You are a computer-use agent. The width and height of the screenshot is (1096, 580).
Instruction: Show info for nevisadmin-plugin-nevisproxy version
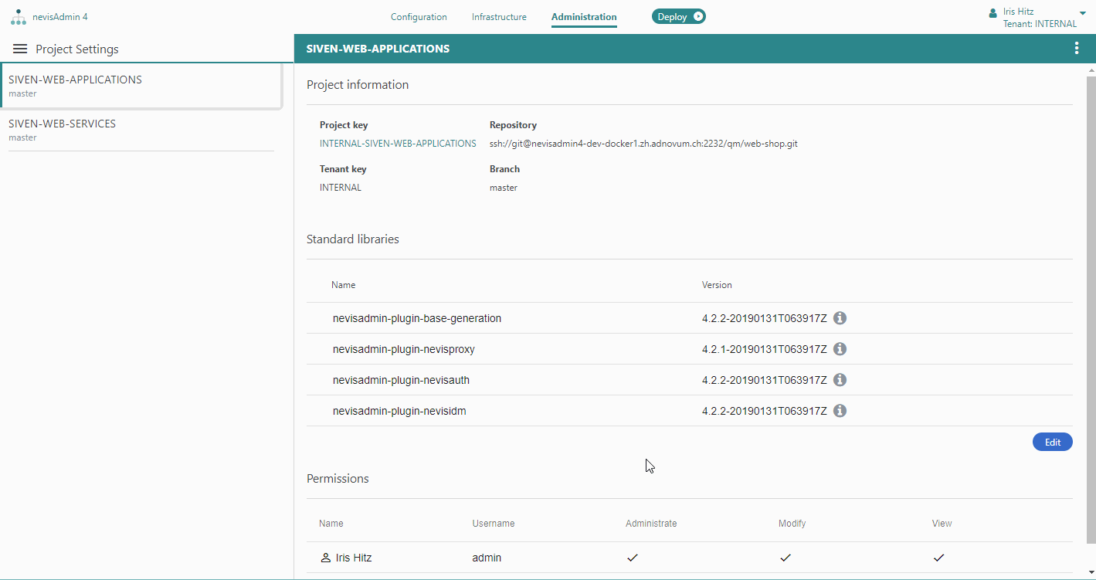tap(840, 349)
